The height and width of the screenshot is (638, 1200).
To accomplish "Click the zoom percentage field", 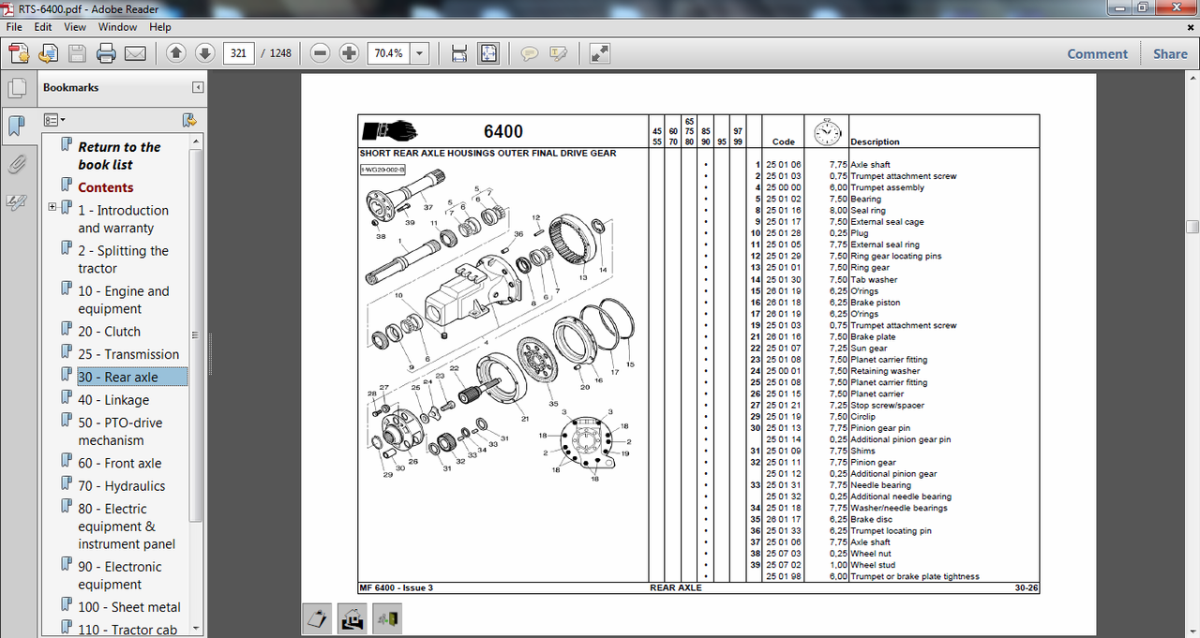I will click(389, 53).
